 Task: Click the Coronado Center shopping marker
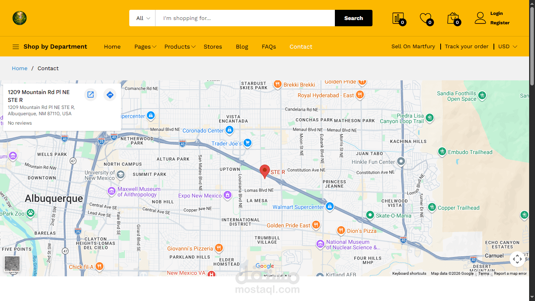pyautogui.click(x=230, y=130)
